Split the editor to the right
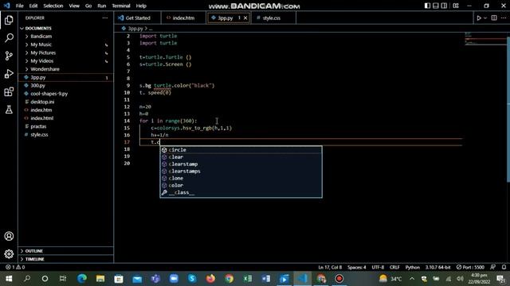The height and width of the screenshot is (286, 510). click(494, 17)
